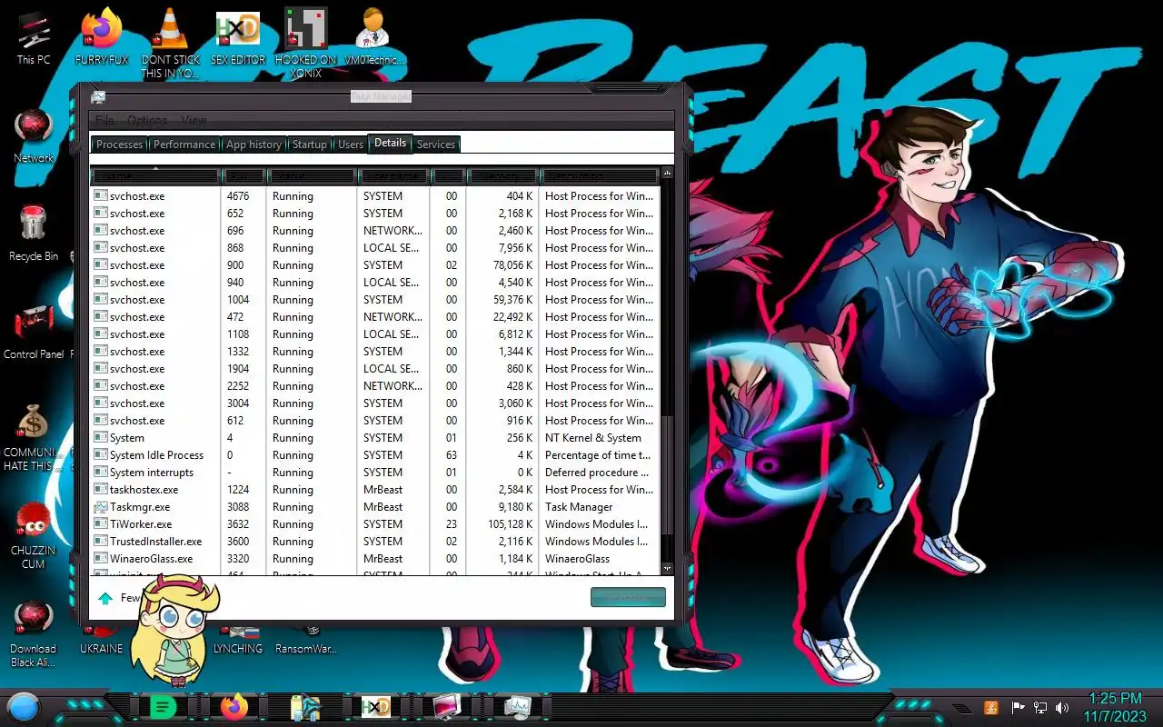Open Task Manager Options menu
Screen dimensions: 1163x727
(x=147, y=120)
